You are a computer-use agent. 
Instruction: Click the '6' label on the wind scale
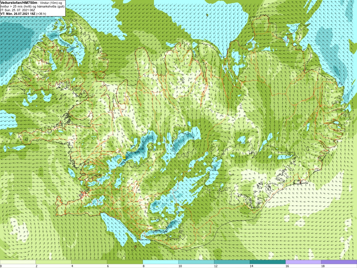(108, 266)
